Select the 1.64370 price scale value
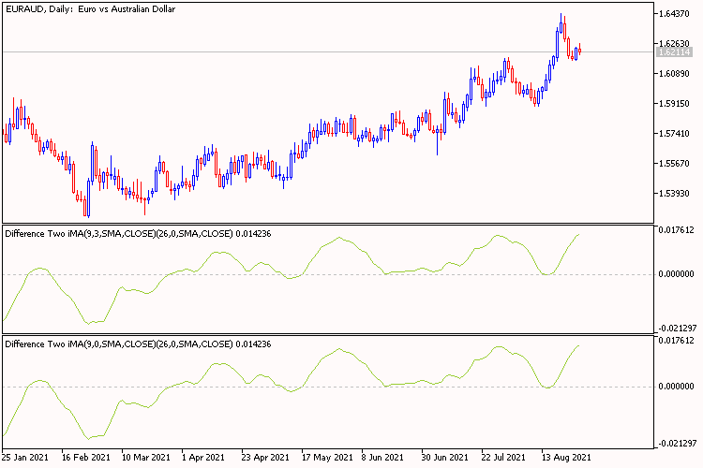The image size is (703, 468). coord(674,14)
